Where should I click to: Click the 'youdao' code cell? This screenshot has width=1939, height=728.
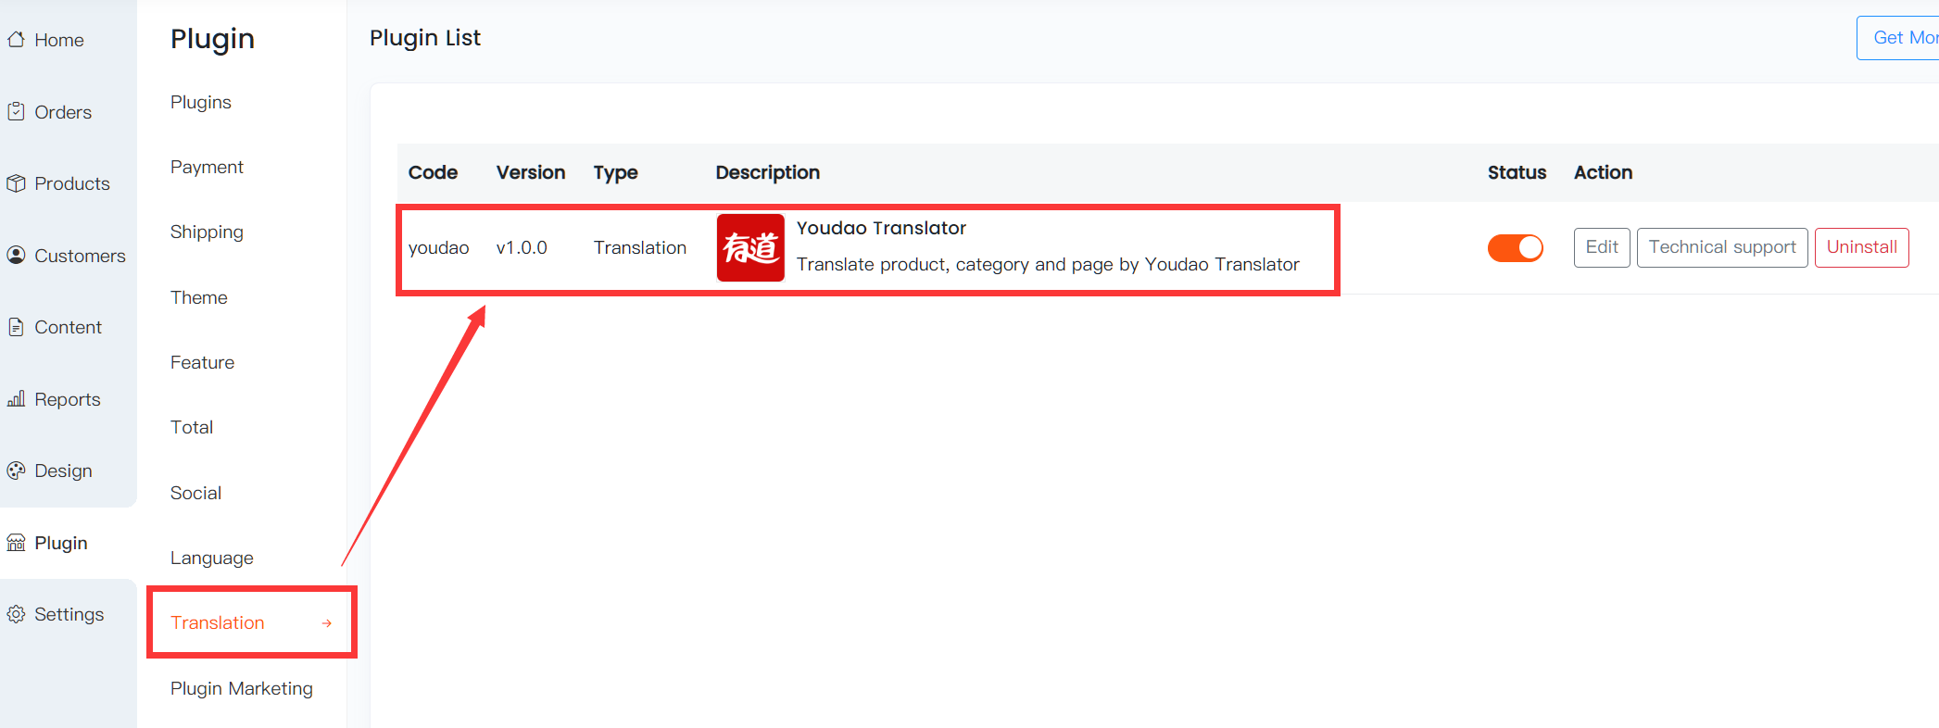coord(438,247)
